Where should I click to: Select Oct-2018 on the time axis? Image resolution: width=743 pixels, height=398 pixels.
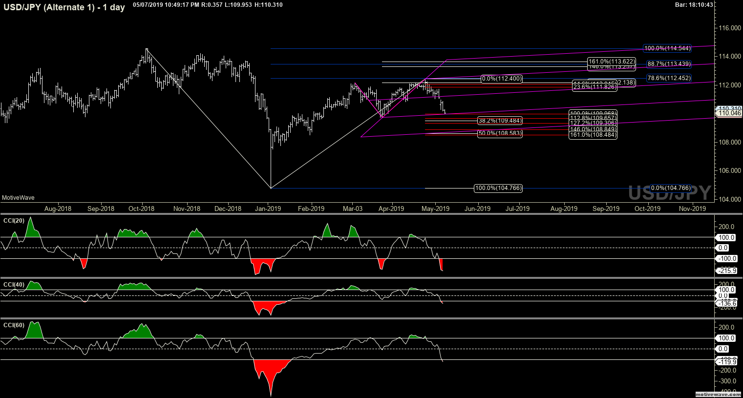141,209
